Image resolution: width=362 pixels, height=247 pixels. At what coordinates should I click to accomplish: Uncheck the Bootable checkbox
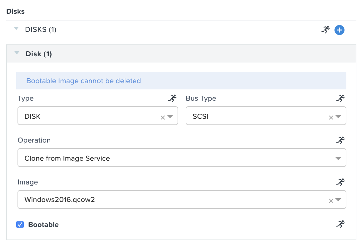20,224
